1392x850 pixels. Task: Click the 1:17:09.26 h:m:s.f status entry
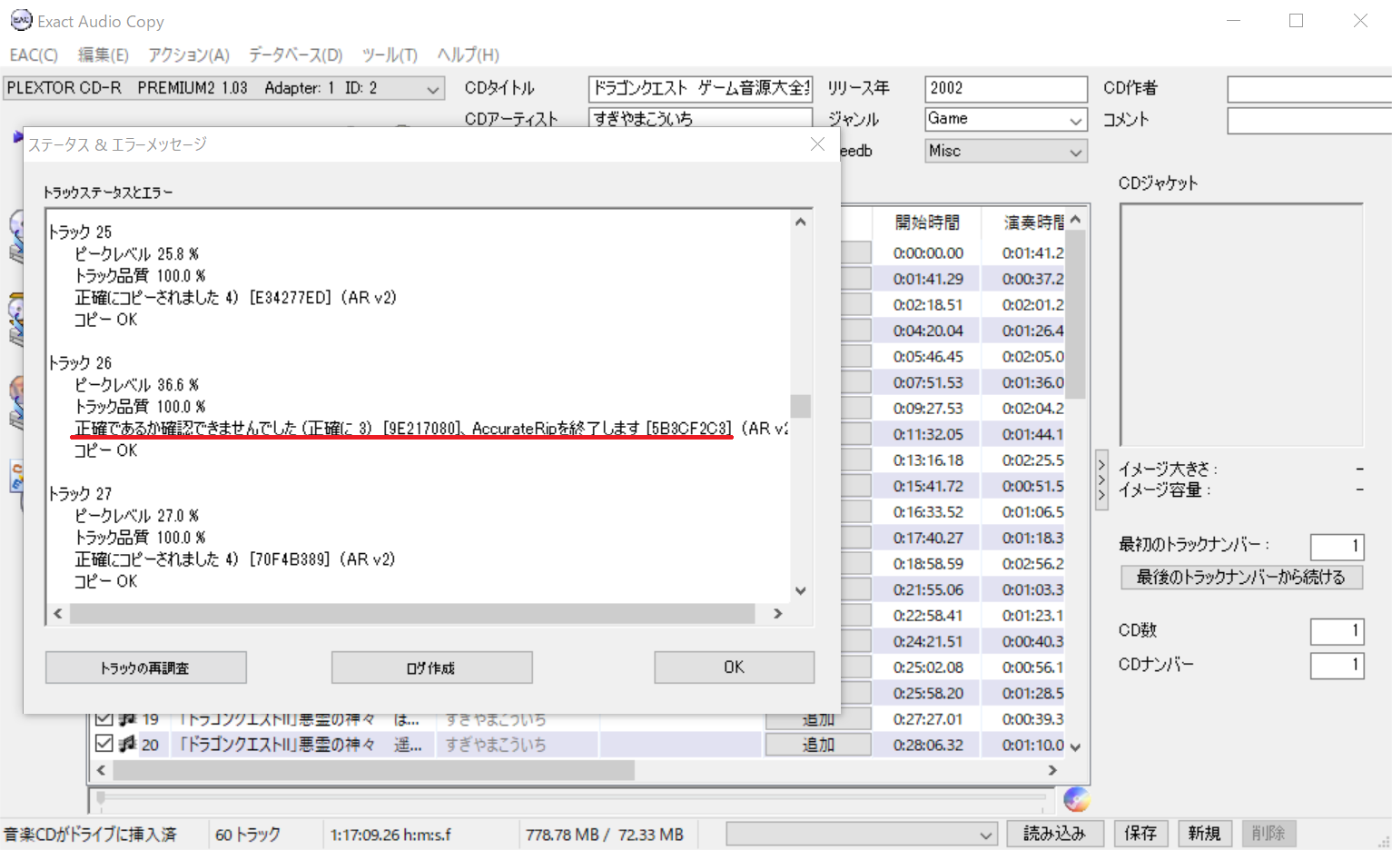click(x=390, y=834)
